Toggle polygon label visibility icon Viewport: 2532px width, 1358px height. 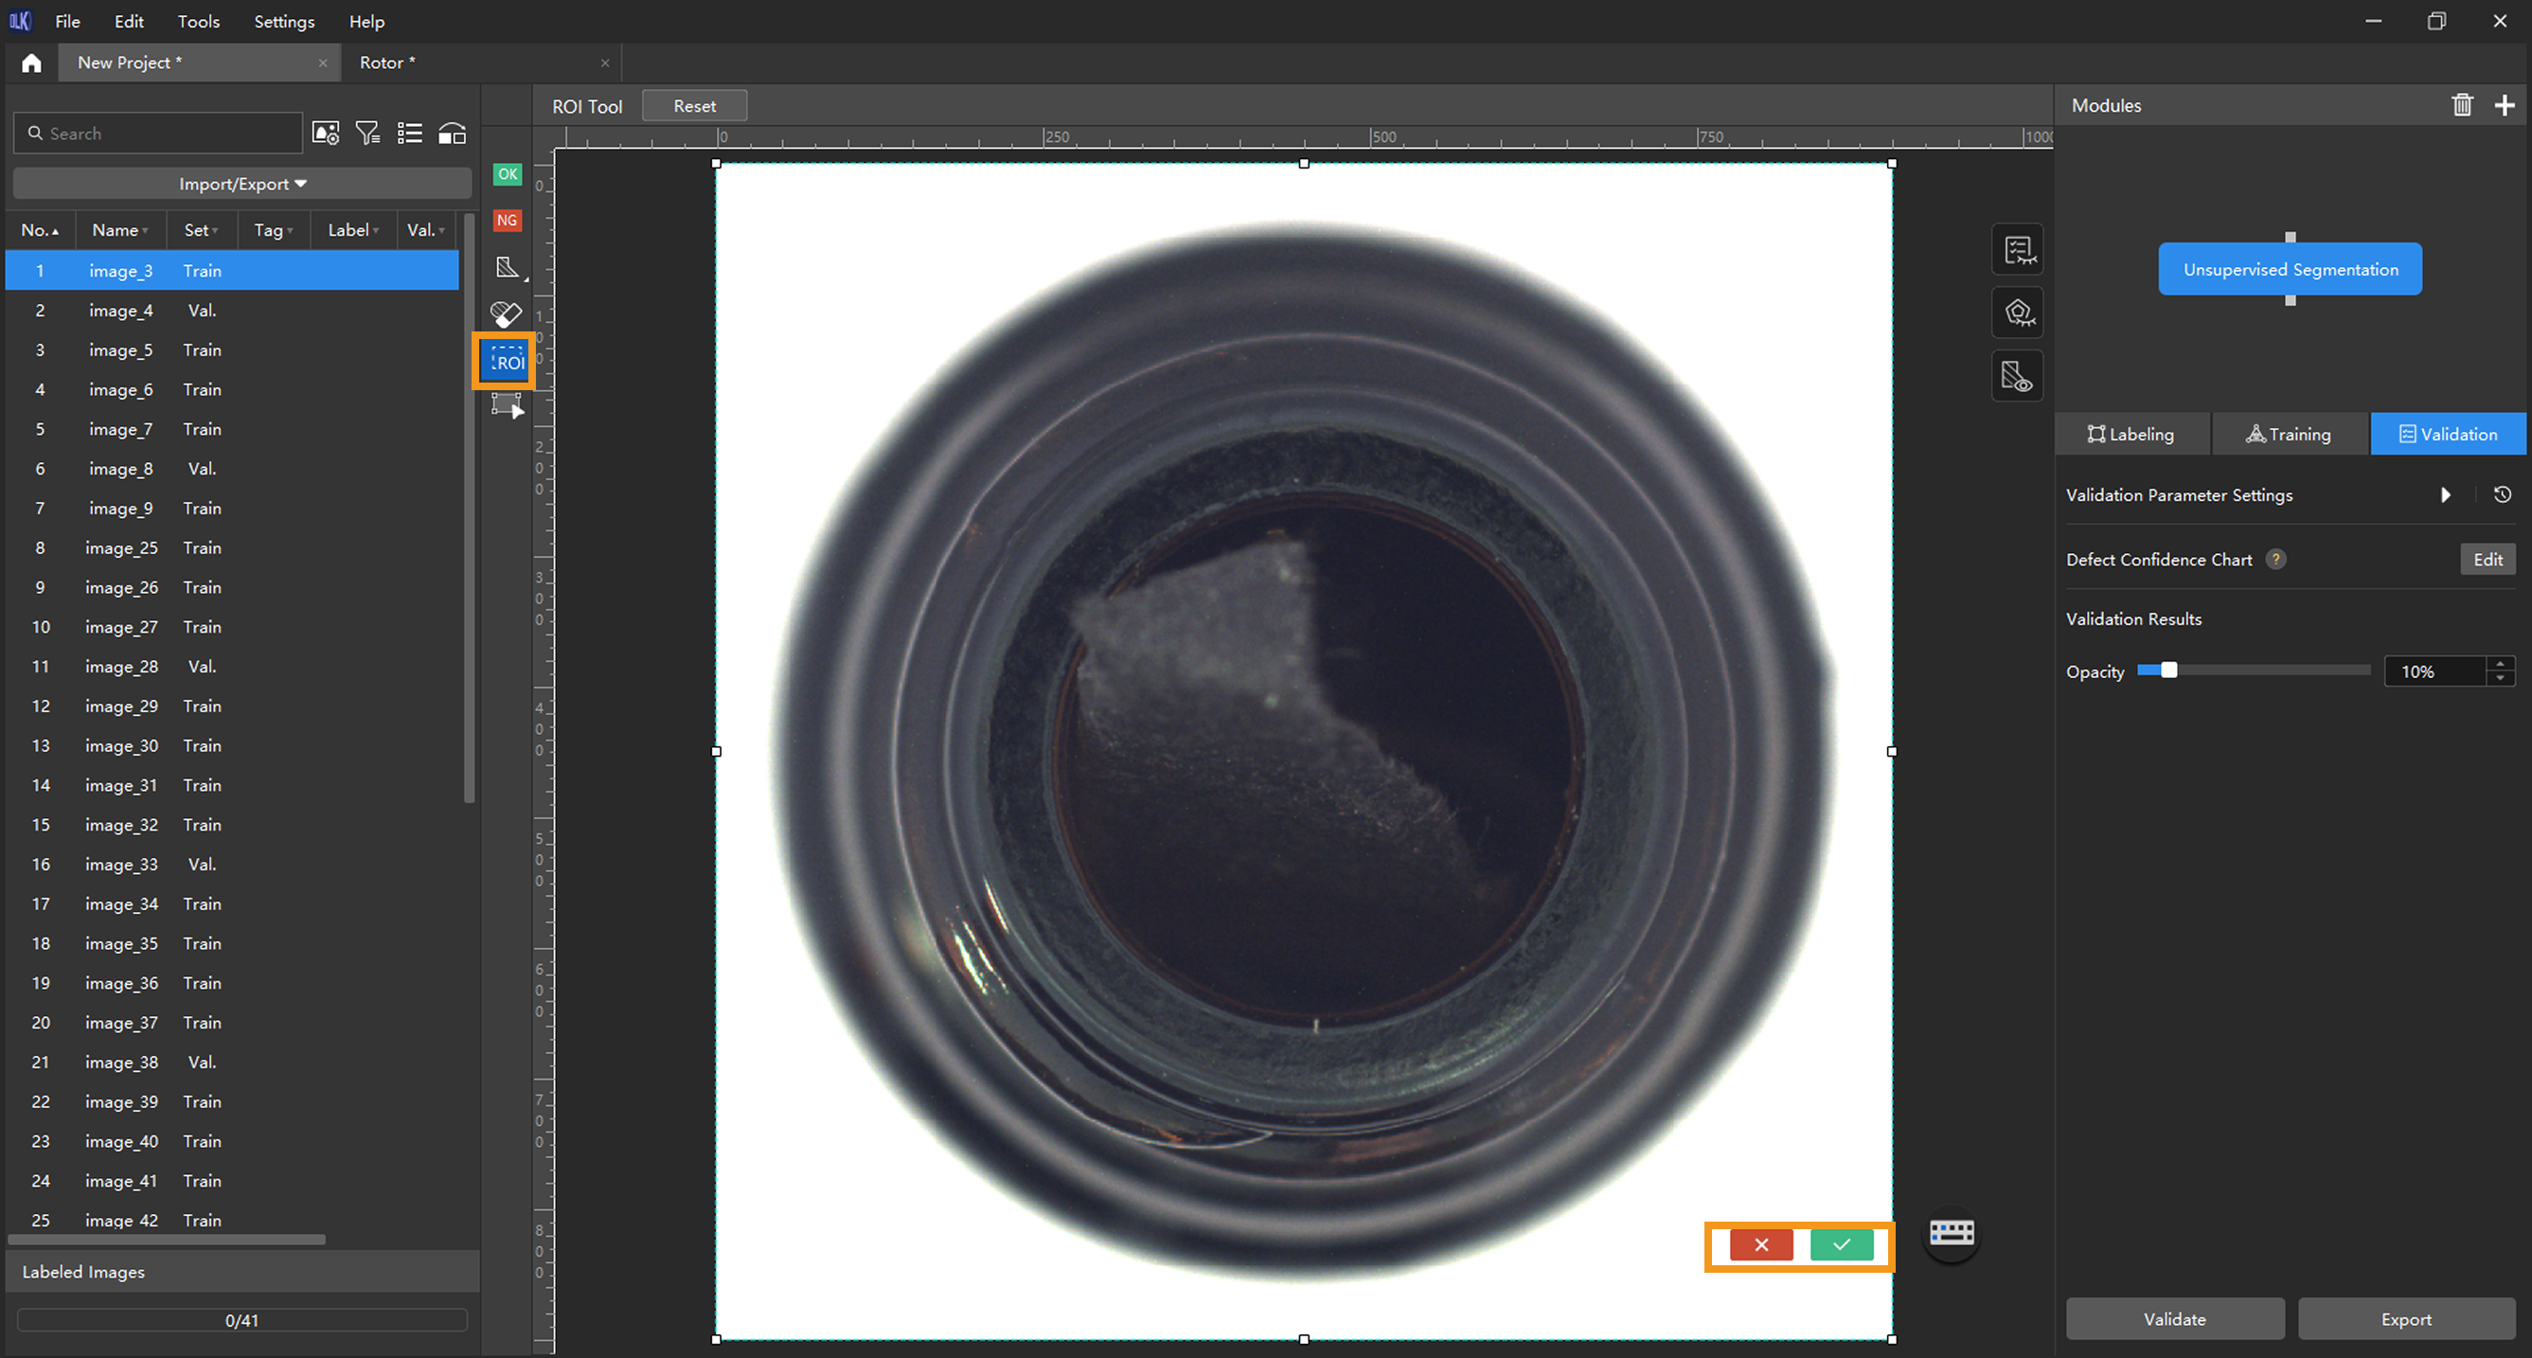2018,313
